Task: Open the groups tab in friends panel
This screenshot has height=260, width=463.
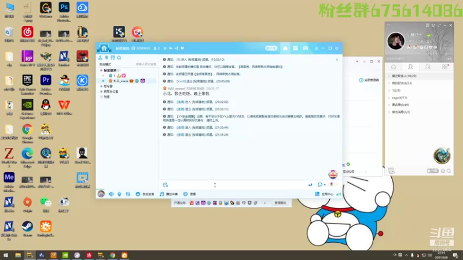Action: (427, 67)
